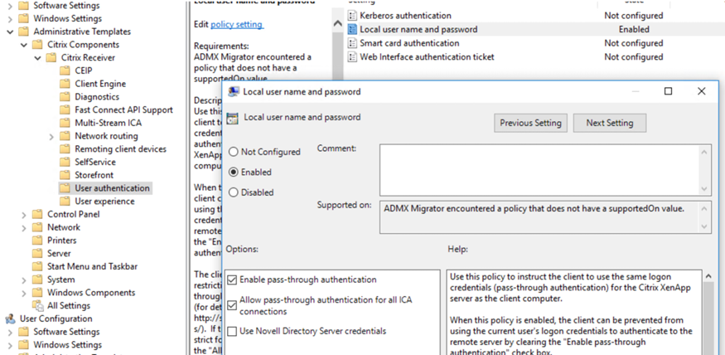Click the Next Setting button
This screenshot has width=725, height=355.
[x=609, y=123]
